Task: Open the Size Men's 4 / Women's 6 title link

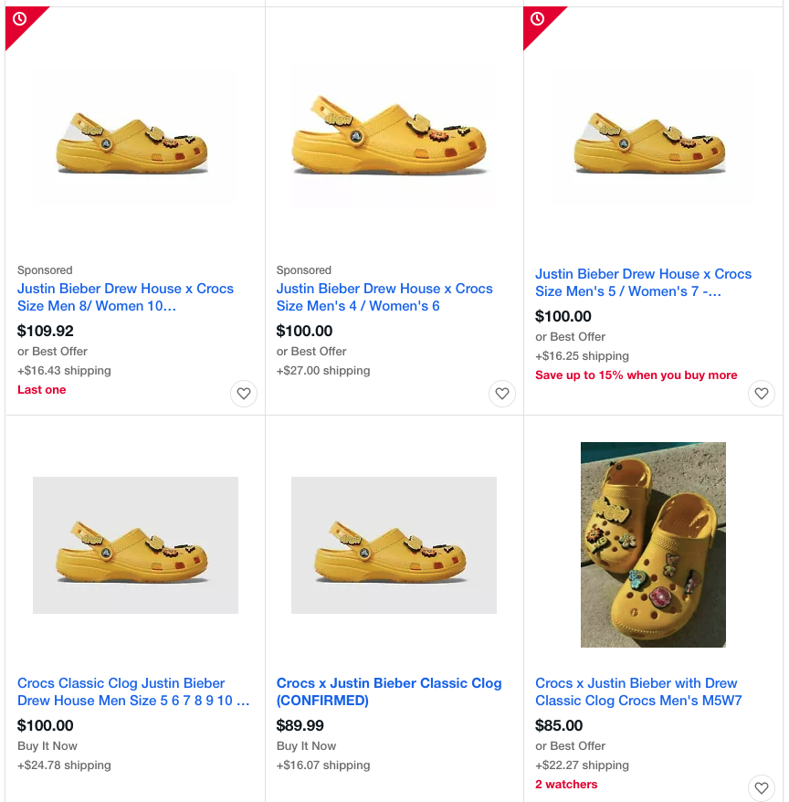Action: click(384, 297)
